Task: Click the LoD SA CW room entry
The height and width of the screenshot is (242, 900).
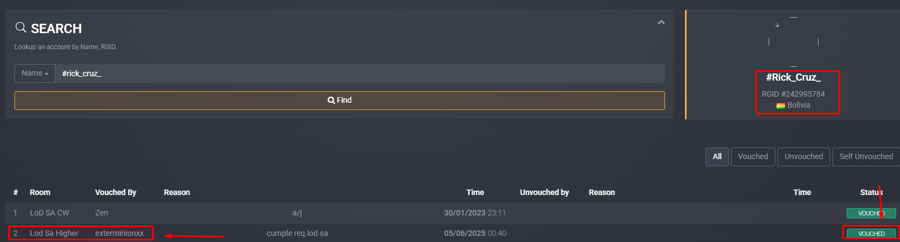Action: [49, 213]
